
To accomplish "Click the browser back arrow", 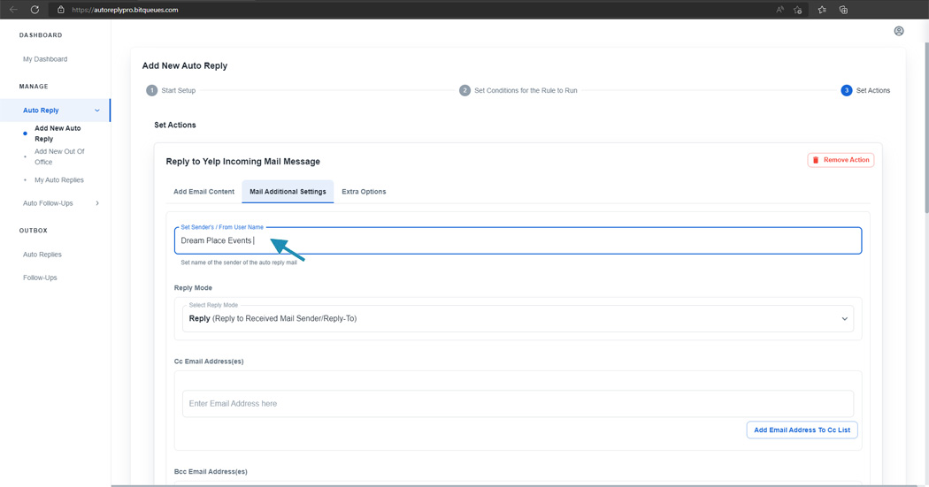I will point(13,10).
